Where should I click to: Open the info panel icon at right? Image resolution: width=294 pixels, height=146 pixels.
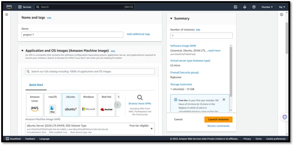click(x=282, y=15)
